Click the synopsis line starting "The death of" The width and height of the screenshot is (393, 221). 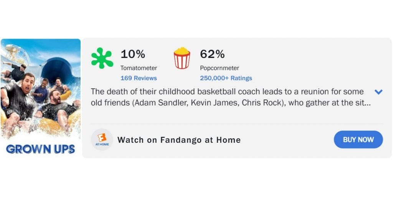[227, 92]
